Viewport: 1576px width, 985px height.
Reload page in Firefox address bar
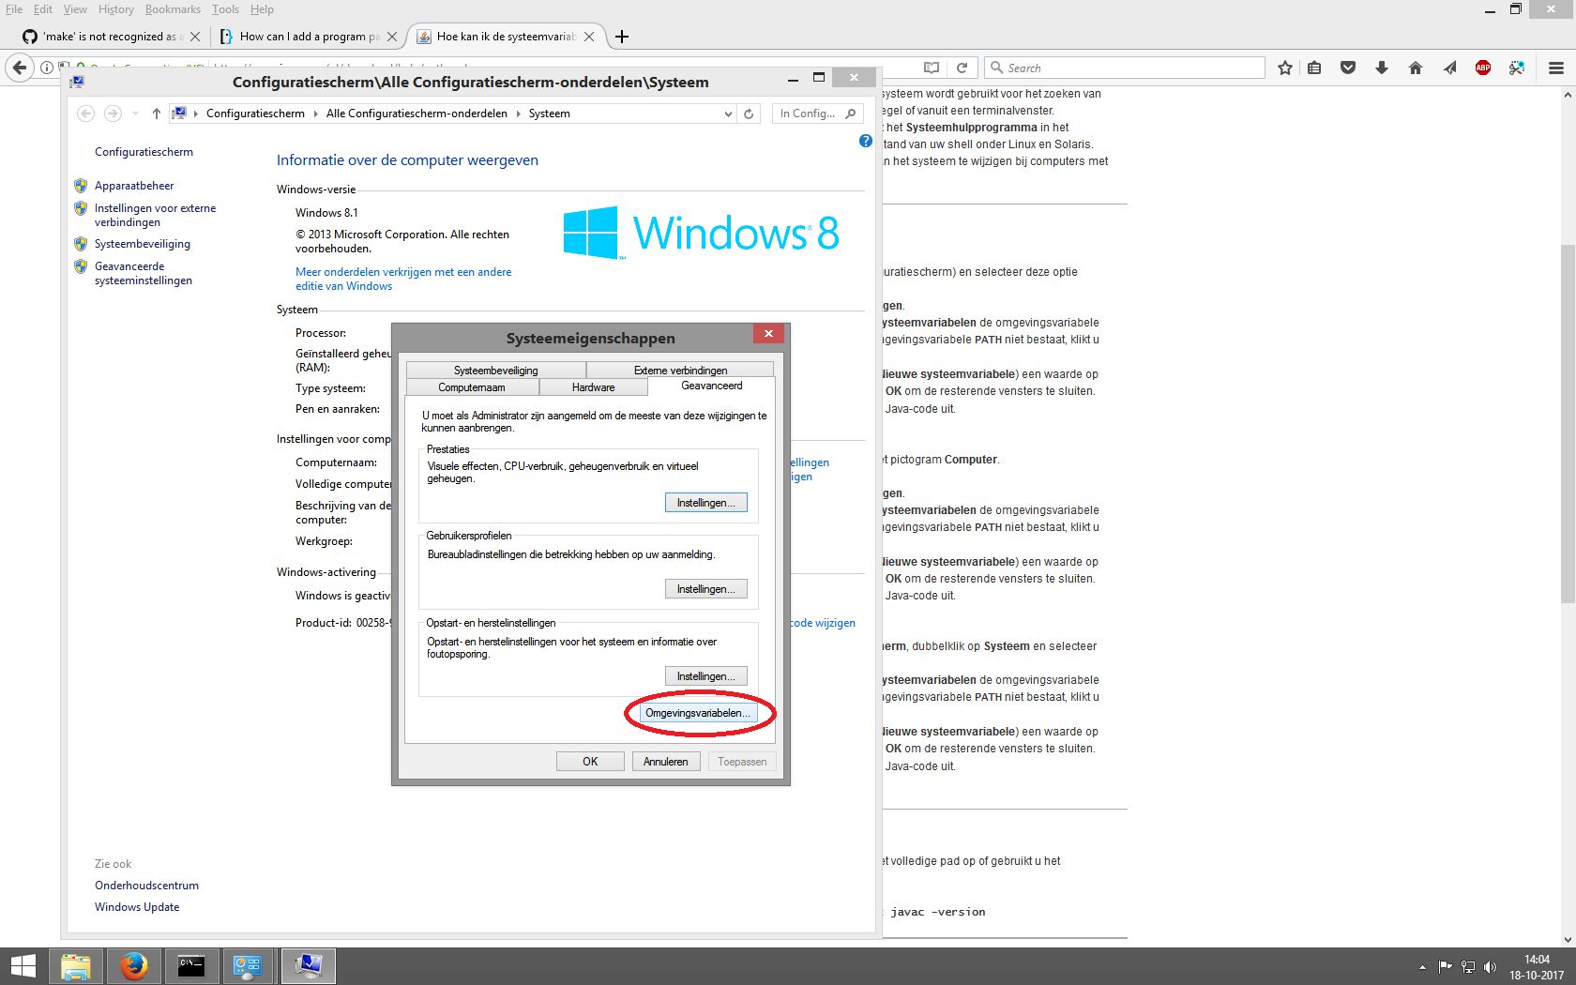(x=962, y=68)
